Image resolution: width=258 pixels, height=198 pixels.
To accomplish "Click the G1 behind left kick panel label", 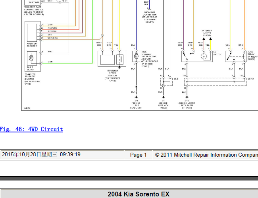I will click(163, 104).
